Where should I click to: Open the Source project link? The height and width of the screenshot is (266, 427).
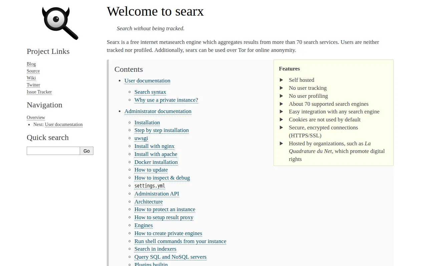(33, 71)
